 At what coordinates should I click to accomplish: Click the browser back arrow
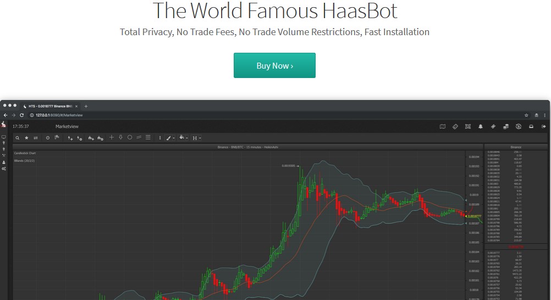pyautogui.click(x=5, y=115)
